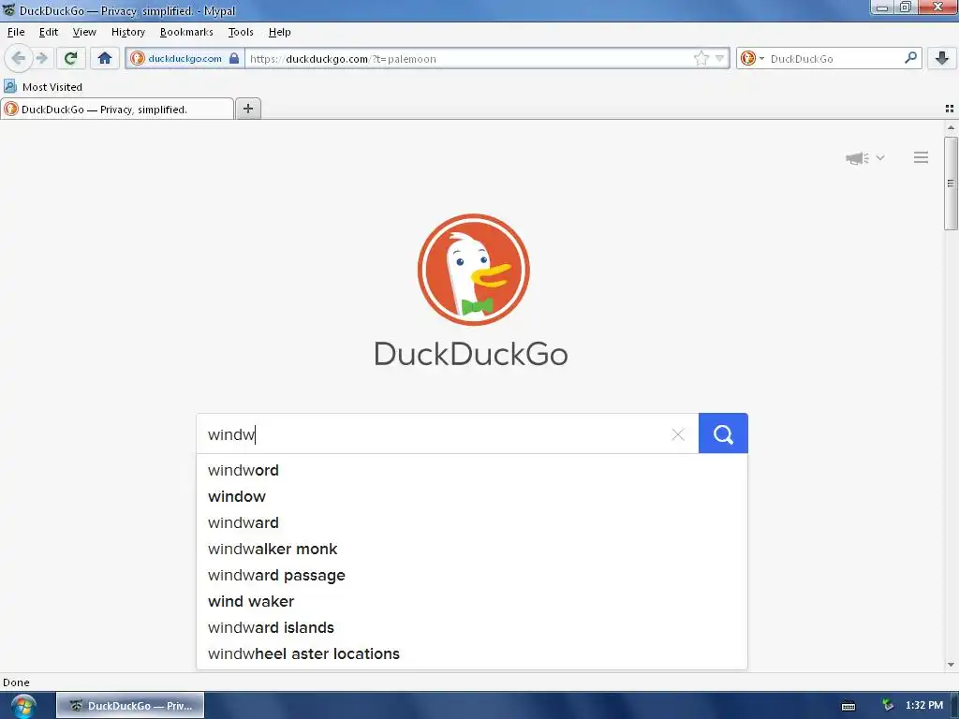Go forward with the Forward arrow button

[42, 58]
